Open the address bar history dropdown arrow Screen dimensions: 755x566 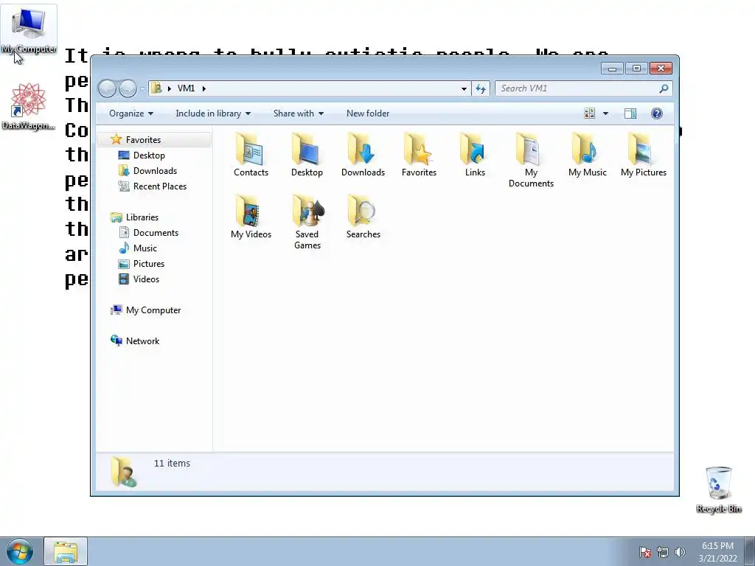pos(464,88)
